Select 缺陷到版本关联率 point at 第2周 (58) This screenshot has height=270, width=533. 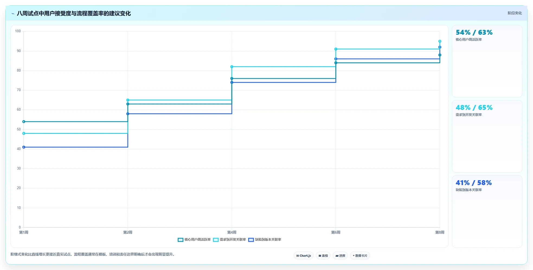[x=128, y=114]
